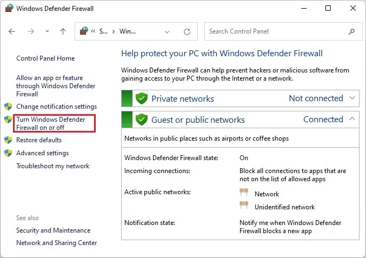This screenshot has height=258, width=366.
Task: Click the firewall icon in the address bar
Action: [84, 31]
